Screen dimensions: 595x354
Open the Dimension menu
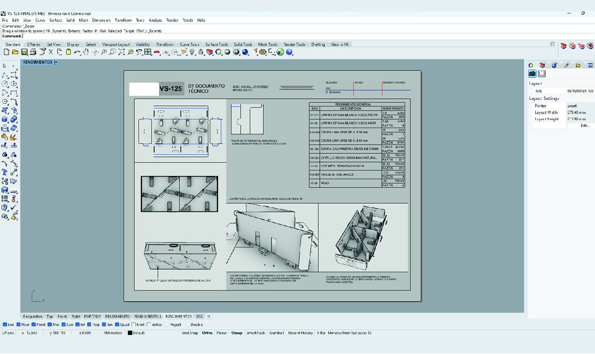101,20
